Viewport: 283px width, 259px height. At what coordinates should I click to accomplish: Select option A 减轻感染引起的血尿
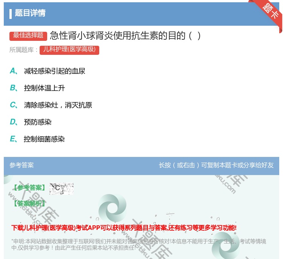pyautogui.click(x=48, y=71)
